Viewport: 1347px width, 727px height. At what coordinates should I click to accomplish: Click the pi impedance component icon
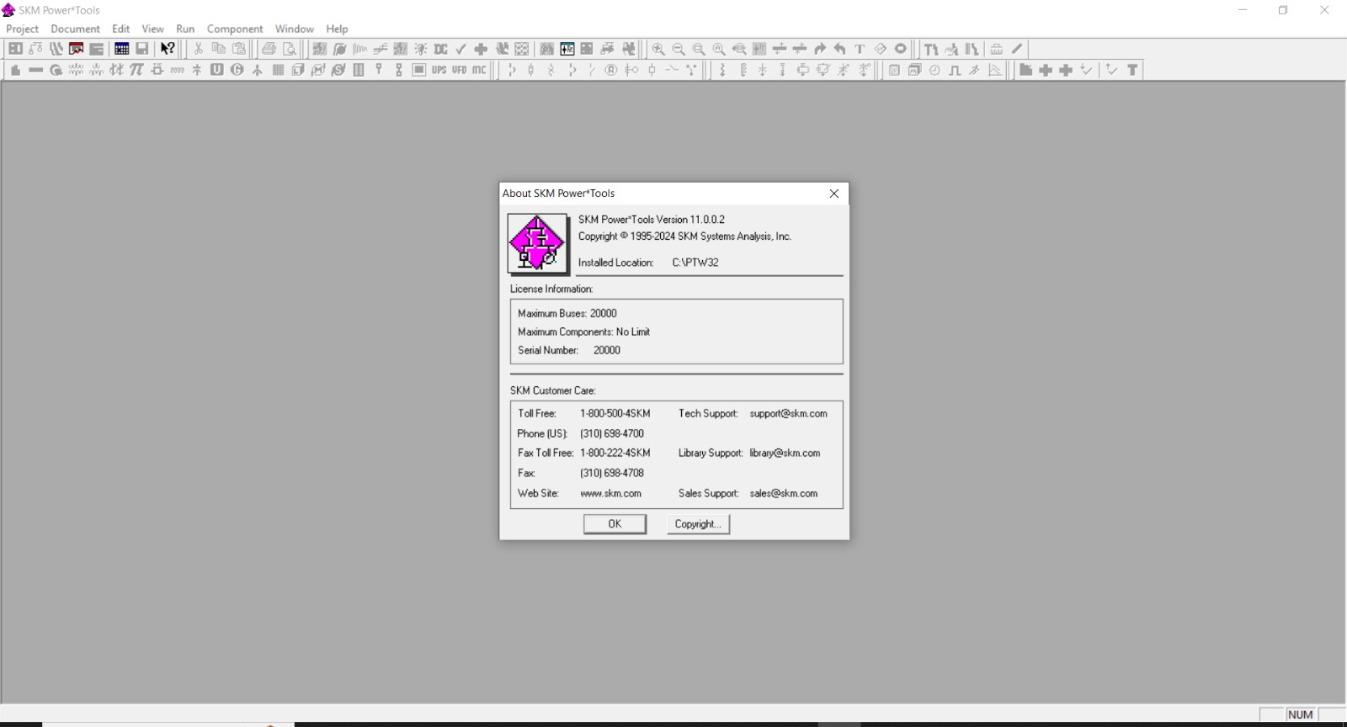click(x=136, y=70)
